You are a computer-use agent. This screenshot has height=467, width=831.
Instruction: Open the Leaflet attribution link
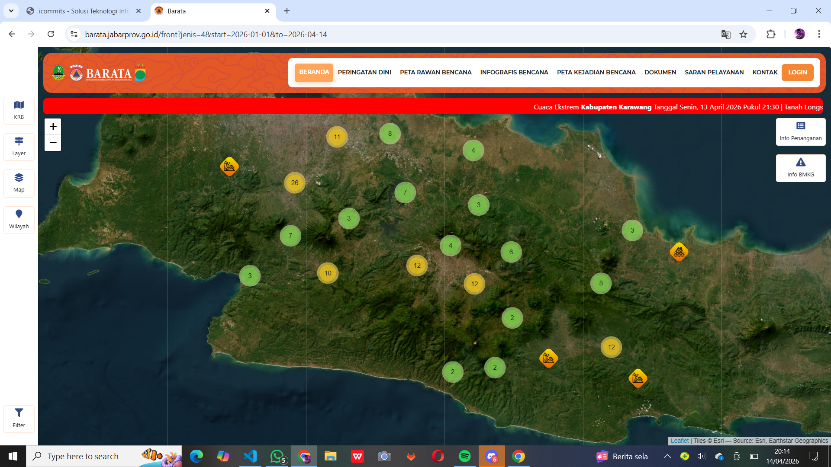pyautogui.click(x=679, y=441)
